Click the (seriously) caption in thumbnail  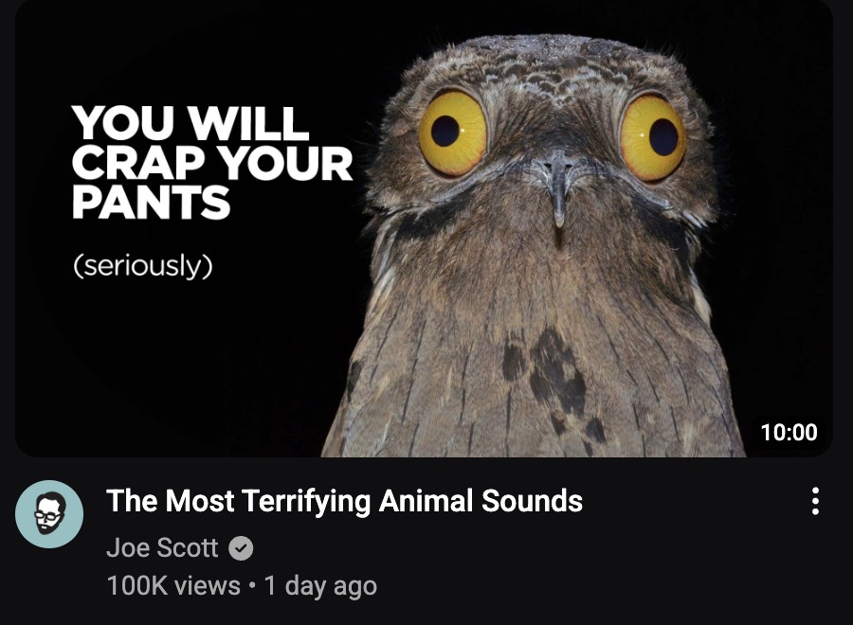pyautogui.click(x=143, y=265)
